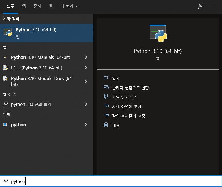Screen dimensions: 222x187
Task: Click the pin icon beside 시작 화면에 고정
Action: pyautogui.click(x=106, y=106)
